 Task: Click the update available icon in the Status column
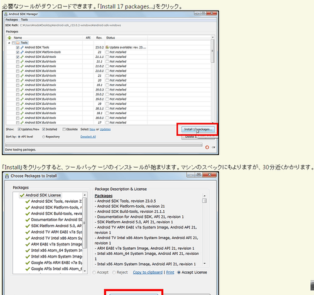point(107,47)
